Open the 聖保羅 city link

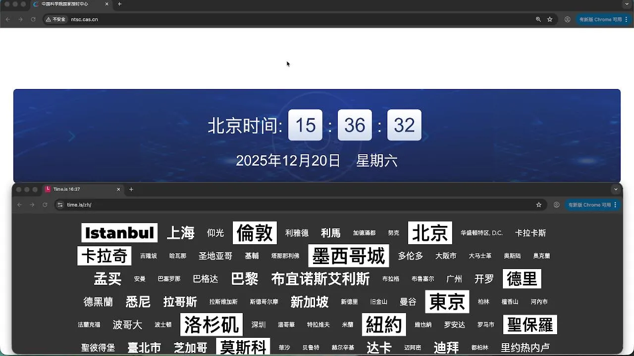click(x=530, y=325)
